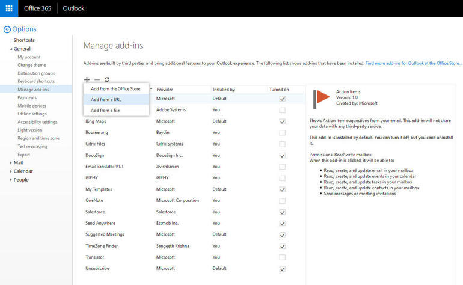The width and height of the screenshot is (463, 285).
Task: Turn on the Boomerang add-in checkbox
Action: (282, 133)
